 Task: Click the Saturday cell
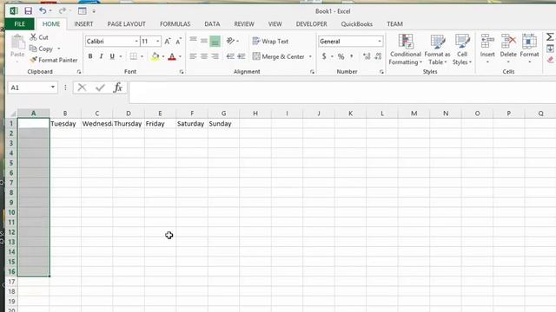pyautogui.click(x=192, y=123)
